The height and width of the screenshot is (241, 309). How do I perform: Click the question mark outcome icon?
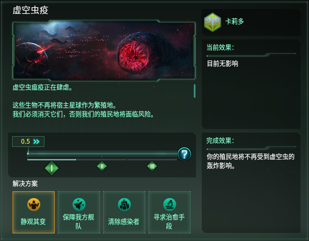click(184, 154)
